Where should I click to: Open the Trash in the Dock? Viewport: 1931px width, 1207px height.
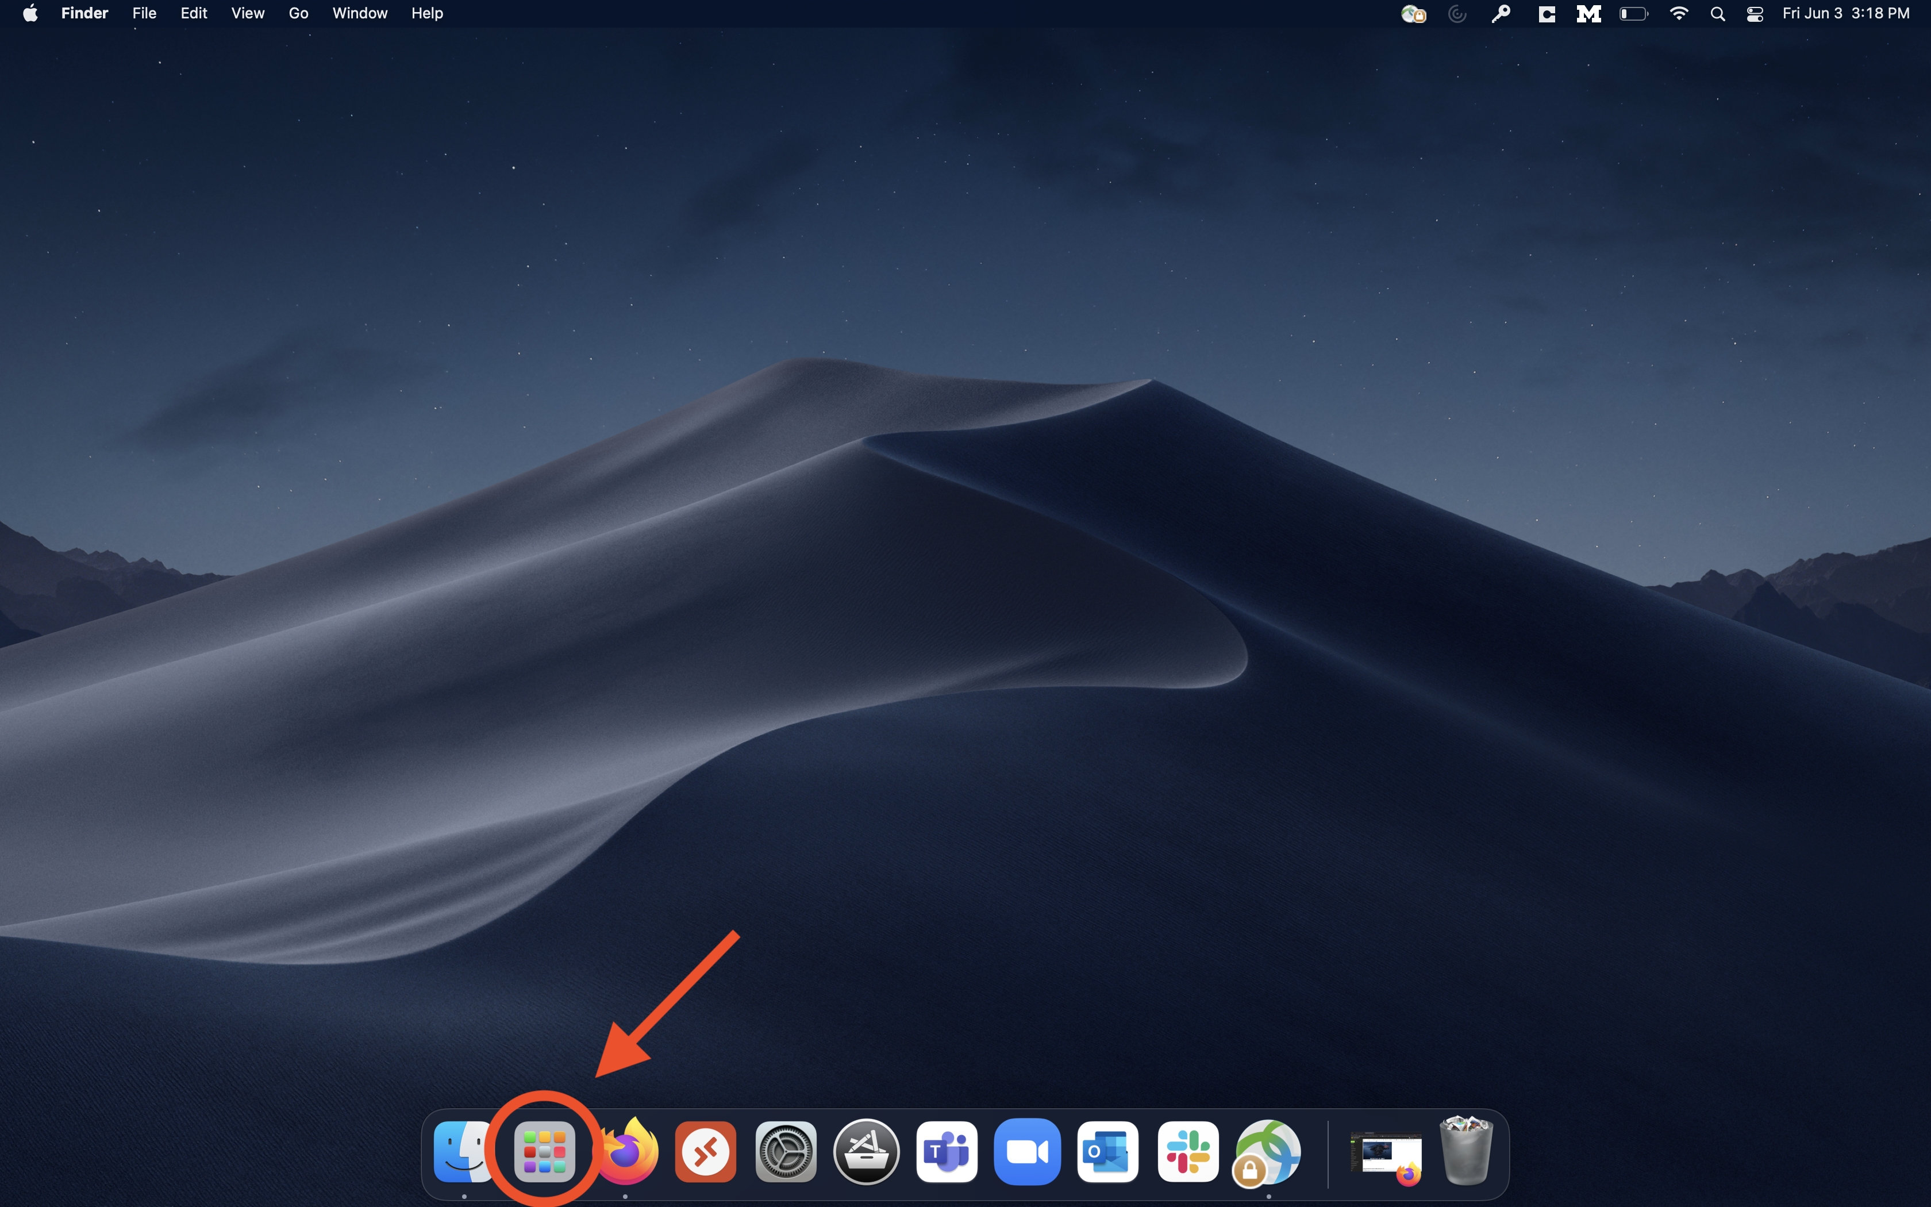click(x=1466, y=1152)
